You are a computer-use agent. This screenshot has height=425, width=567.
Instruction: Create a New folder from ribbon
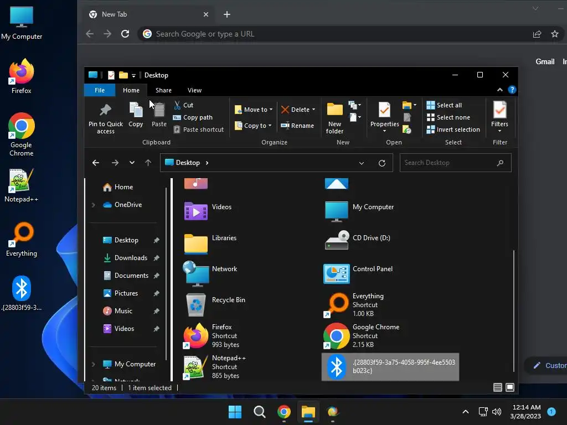coord(334,118)
